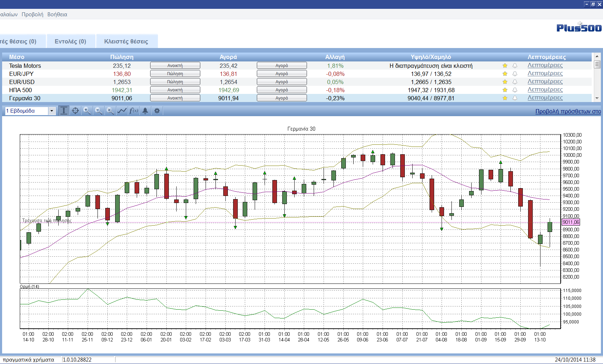Open Λεπτομέρειες link for EUR/USD
The width and height of the screenshot is (603, 364).
(545, 82)
